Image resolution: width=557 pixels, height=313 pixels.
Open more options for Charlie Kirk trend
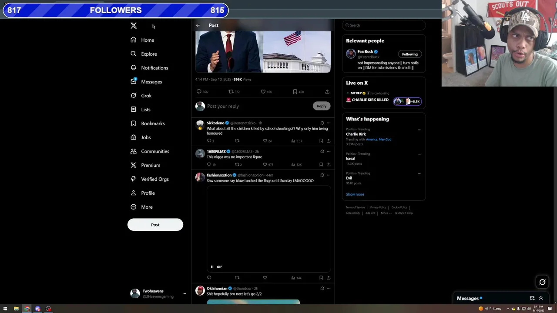pyautogui.click(x=419, y=130)
